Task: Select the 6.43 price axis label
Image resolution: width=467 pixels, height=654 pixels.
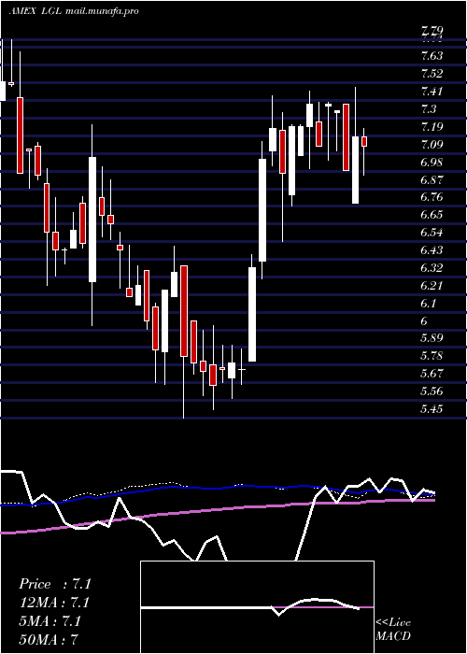Action: [432, 250]
